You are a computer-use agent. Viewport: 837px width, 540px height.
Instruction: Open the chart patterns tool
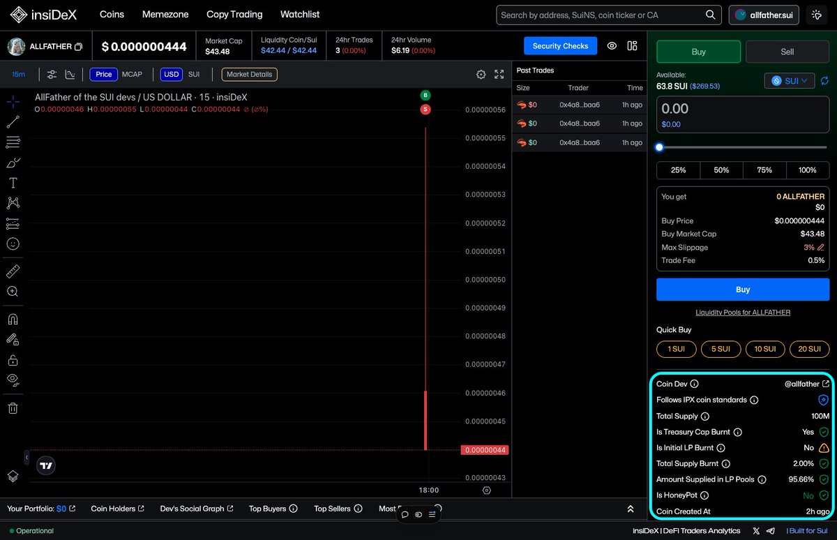click(x=13, y=203)
